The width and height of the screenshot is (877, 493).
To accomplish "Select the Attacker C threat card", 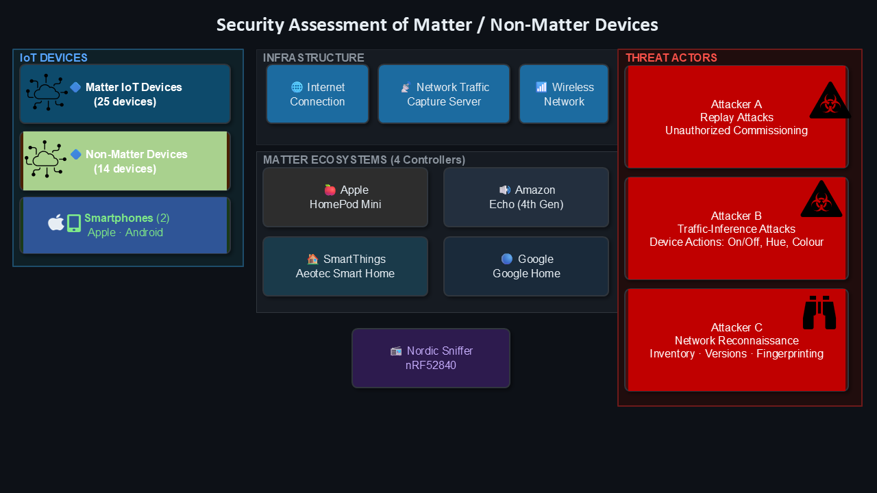I will 737,340.
